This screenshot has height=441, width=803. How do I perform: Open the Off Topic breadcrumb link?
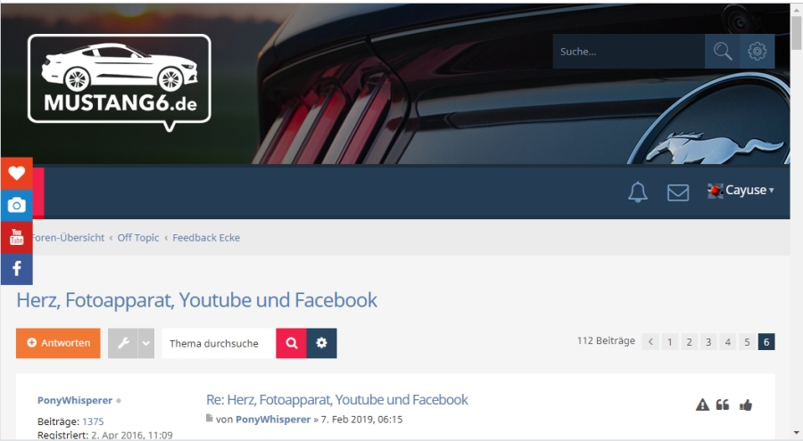coord(138,237)
